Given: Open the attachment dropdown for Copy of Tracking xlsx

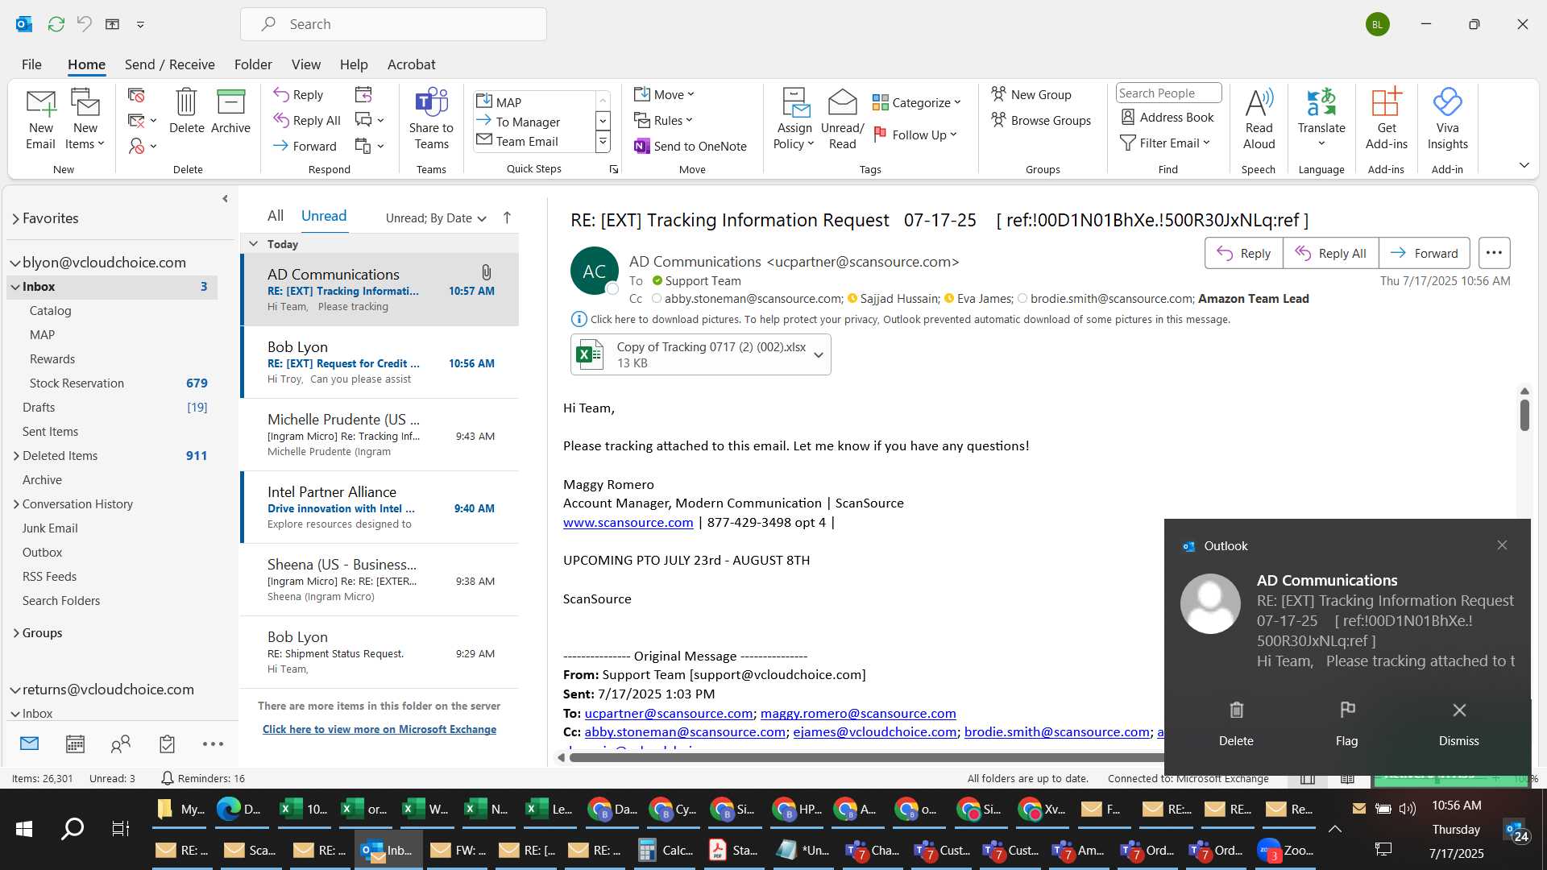Looking at the screenshot, I should pyautogui.click(x=819, y=355).
